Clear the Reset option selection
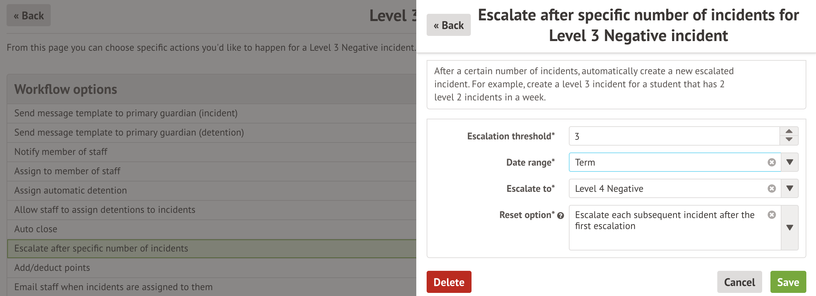 click(x=771, y=215)
